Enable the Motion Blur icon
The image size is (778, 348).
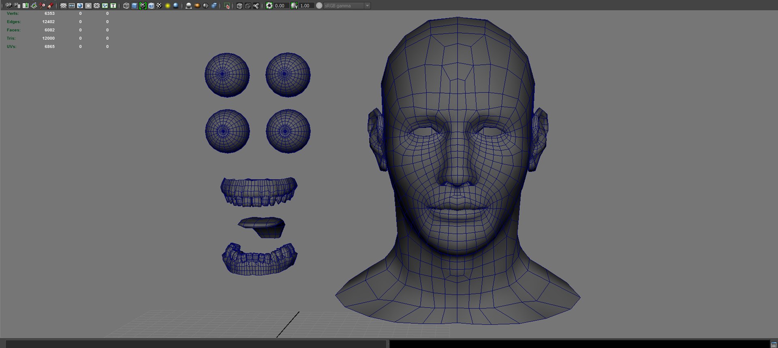tap(197, 6)
